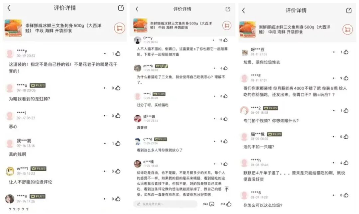Like the comment by ****y dated 09-19

click(118, 53)
